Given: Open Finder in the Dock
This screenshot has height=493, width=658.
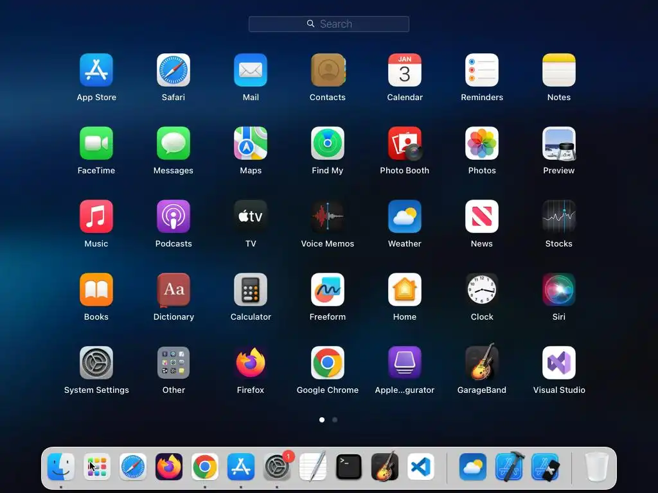Looking at the screenshot, I should click(61, 467).
